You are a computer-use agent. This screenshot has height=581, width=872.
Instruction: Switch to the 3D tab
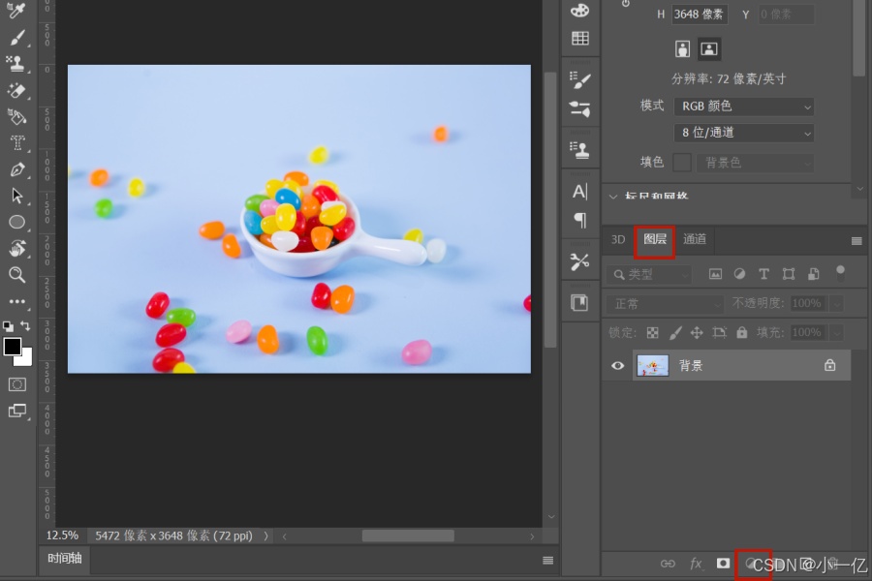click(x=618, y=239)
